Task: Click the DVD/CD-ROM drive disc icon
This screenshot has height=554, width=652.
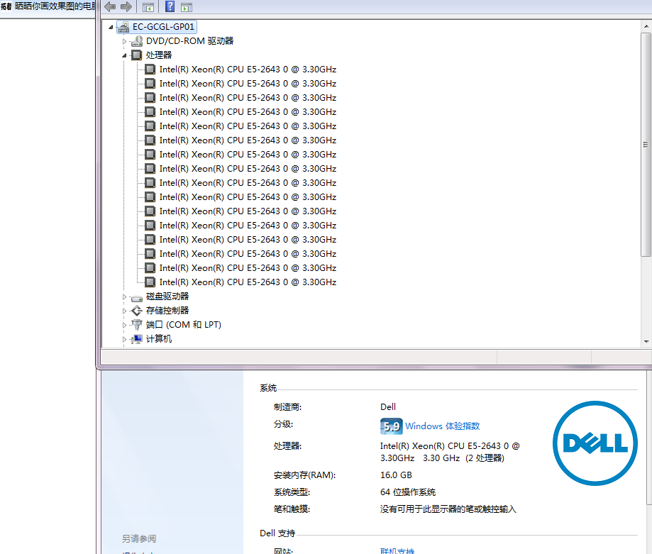Action: pos(136,40)
